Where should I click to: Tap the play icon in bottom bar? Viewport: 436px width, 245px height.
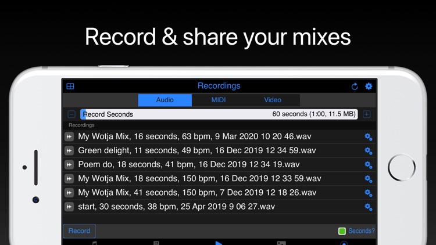(219, 243)
